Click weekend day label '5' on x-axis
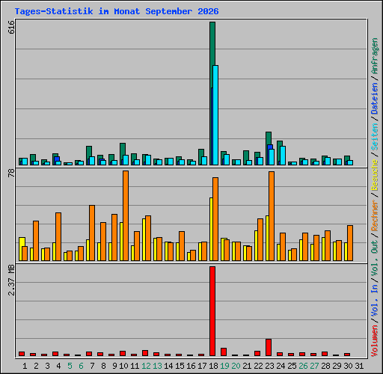 tap(70, 366)
